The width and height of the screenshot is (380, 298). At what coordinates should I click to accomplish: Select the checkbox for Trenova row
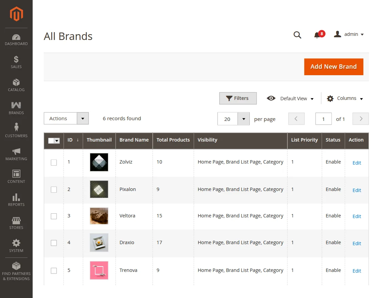(54, 271)
